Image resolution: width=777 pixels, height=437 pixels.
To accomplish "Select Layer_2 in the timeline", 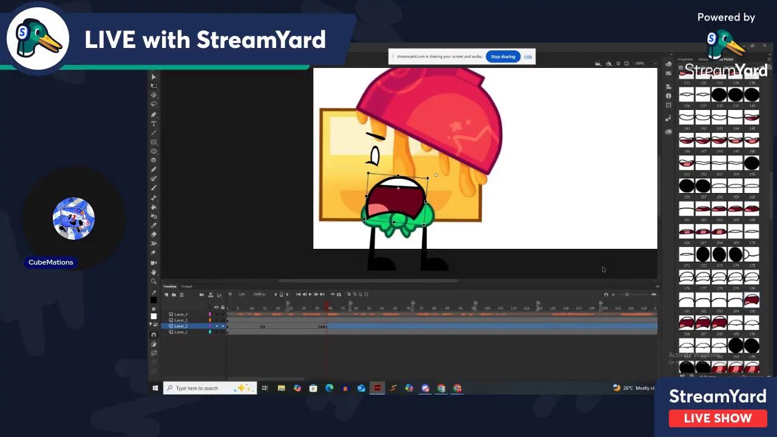I will point(181,326).
